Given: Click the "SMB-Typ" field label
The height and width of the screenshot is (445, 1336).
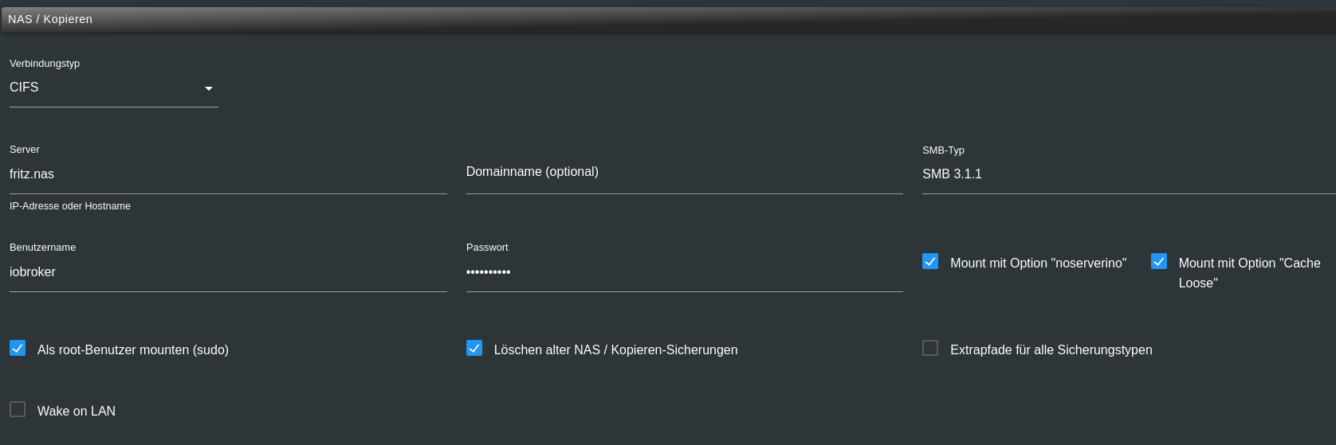Looking at the screenshot, I should [x=943, y=150].
